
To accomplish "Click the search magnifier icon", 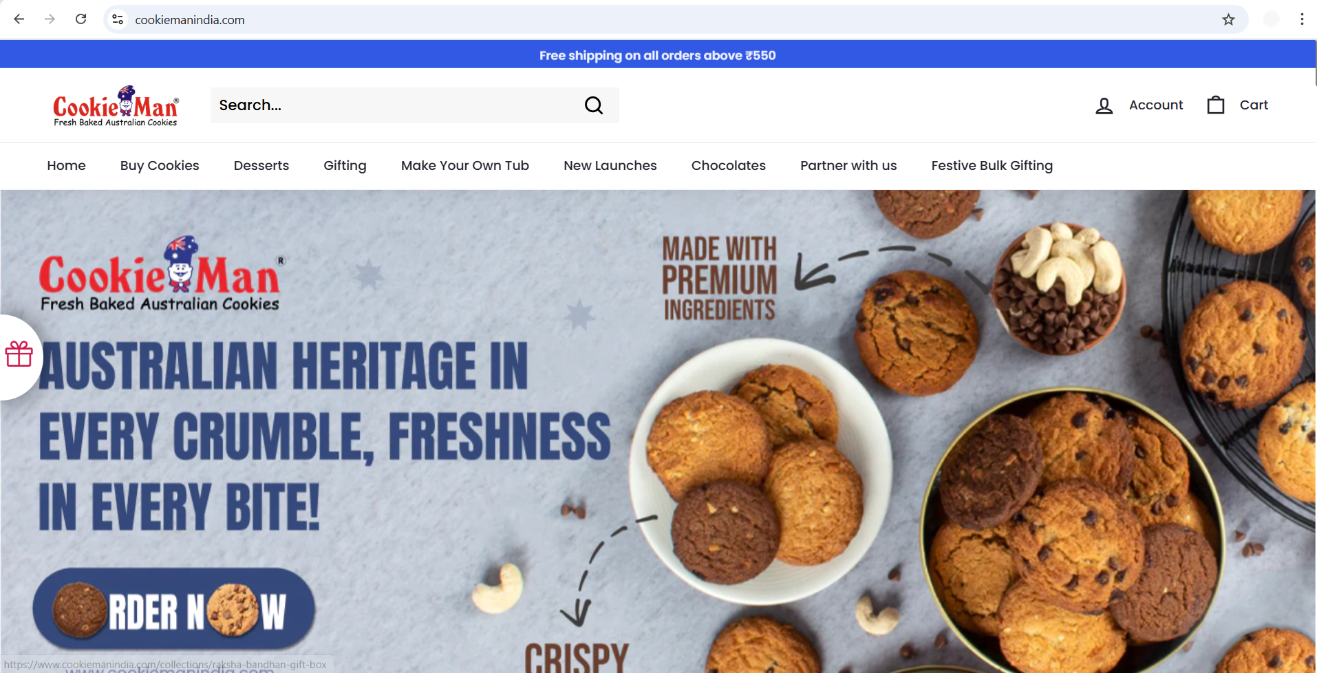I will pyautogui.click(x=594, y=105).
